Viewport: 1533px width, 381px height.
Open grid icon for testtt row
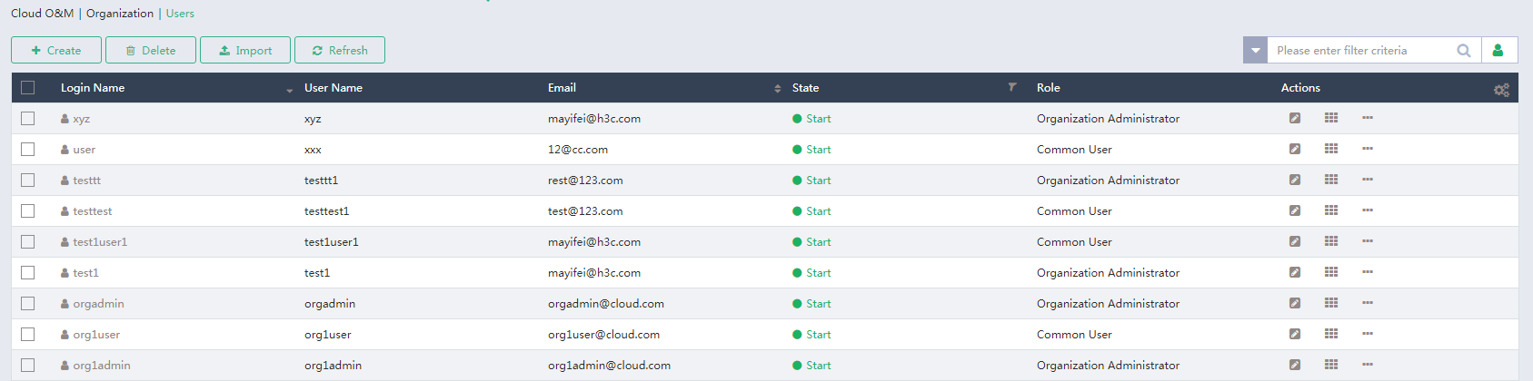point(1330,180)
